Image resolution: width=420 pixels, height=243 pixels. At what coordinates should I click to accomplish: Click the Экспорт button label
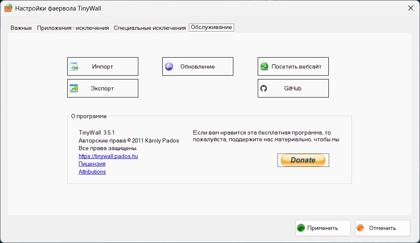coord(102,88)
